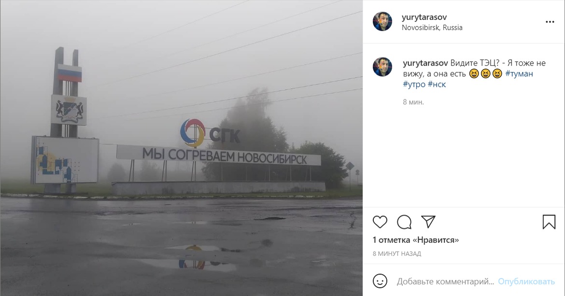The width and height of the screenshot is (565, 296).
Task: Open yurytarasov profile from header username
Action: [424, 17]
